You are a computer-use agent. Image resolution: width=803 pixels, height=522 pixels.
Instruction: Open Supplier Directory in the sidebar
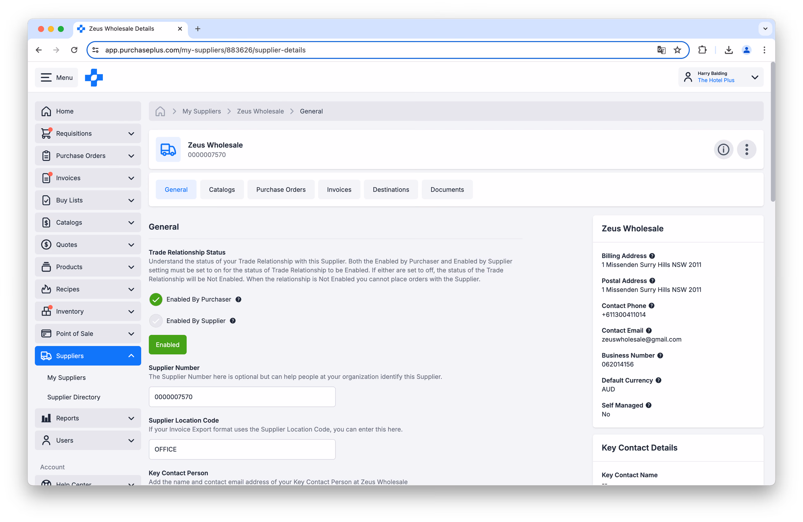click(74, 397)
